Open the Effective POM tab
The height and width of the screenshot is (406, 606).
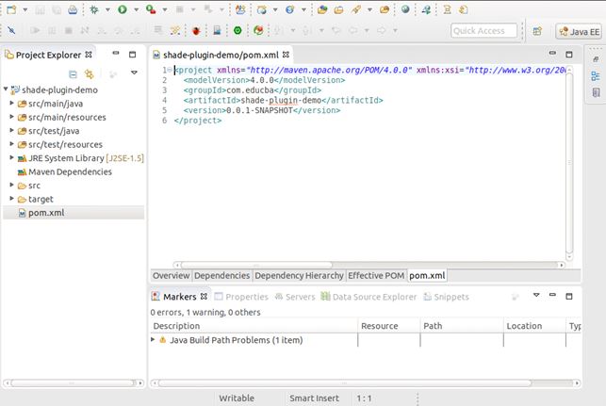376,275
